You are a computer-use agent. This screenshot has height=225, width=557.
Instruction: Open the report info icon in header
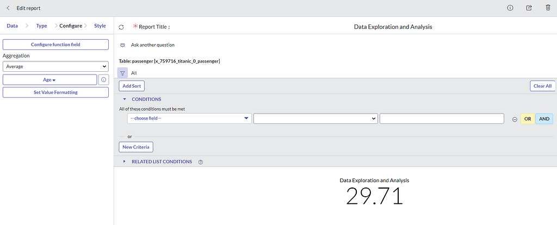click(x=510, y=8)
